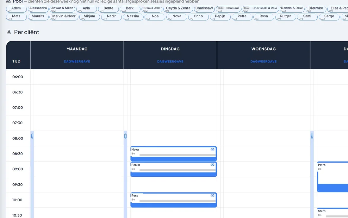
Task: Open Woensdag dagweergave
Action: 264,62
